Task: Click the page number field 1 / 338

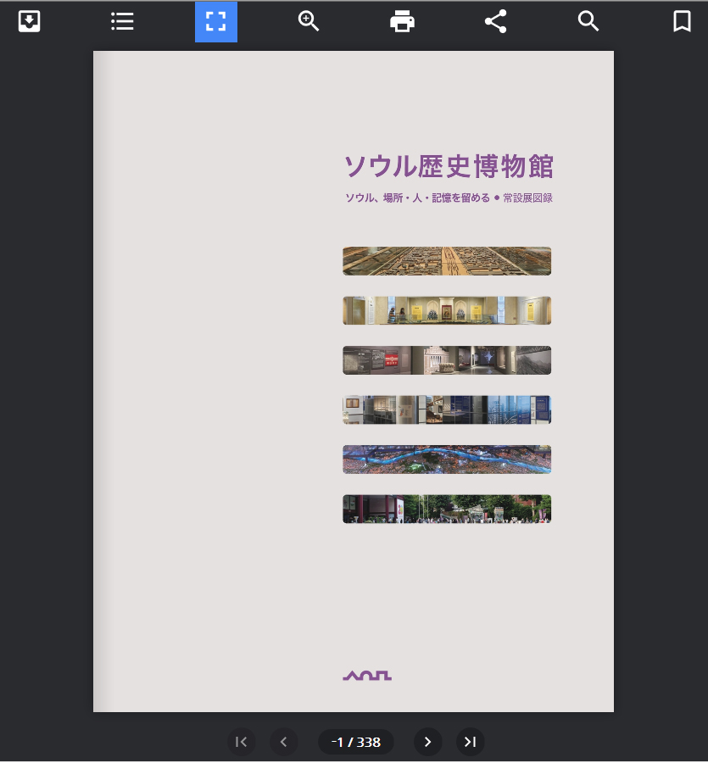Action: coord(356,742)
